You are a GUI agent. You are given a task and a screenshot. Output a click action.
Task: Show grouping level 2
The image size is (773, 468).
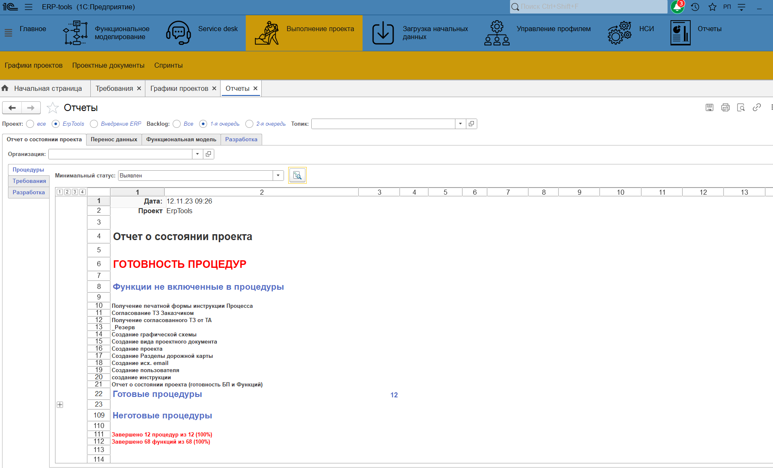click(67, 192)
